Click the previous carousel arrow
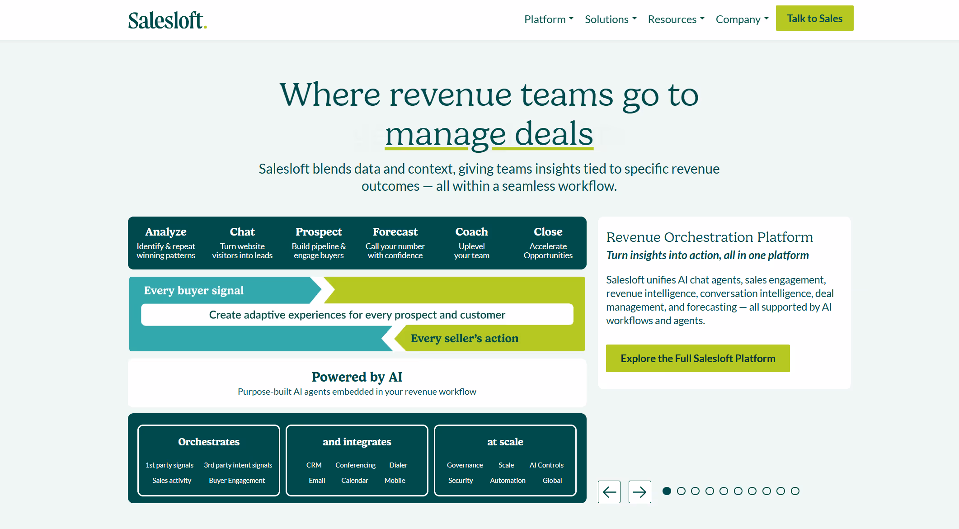The image size is (959, 529). tap(609, 492)
